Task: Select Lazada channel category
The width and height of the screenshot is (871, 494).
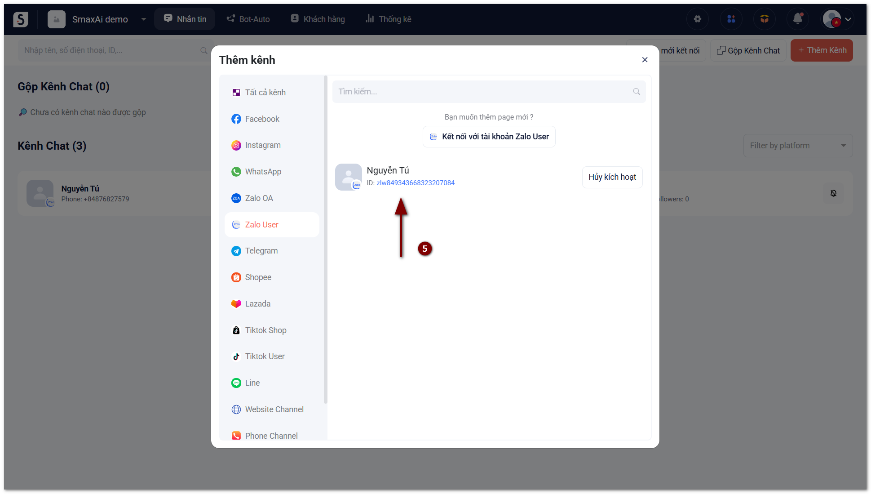Action: coord(257,304)
